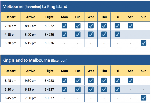Toggle SH923 Wednesday checkbox
The width and height of the screenshot is (151, 103).
pos(91,80)
